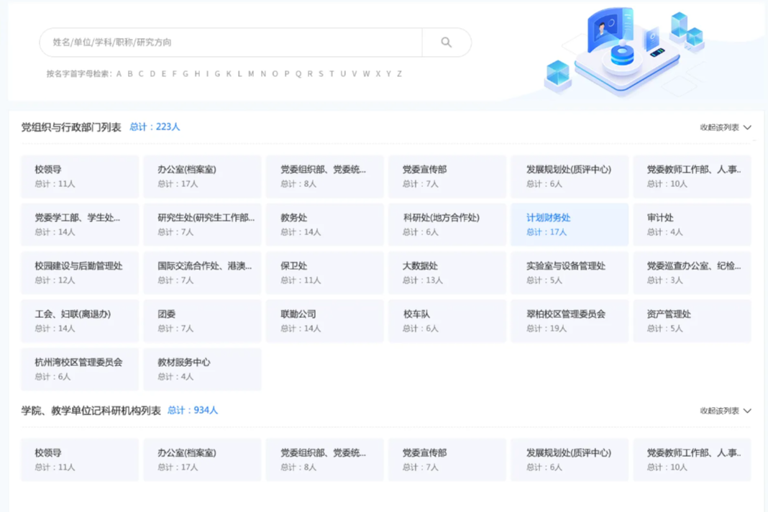
Task: Click the name/unit search input field
Action: 230,42
